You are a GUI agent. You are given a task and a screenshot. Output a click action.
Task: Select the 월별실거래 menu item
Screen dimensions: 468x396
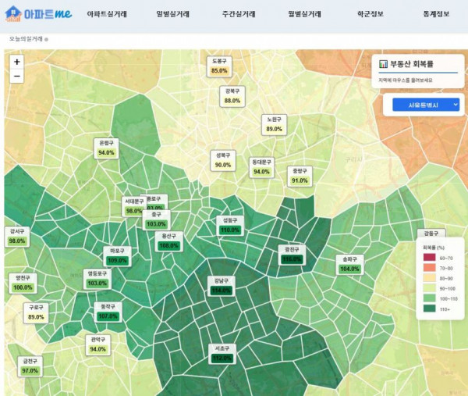[304, 14]
